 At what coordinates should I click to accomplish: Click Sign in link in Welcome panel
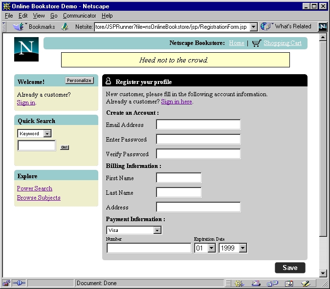pyautogui.click(x=26, y=103)
